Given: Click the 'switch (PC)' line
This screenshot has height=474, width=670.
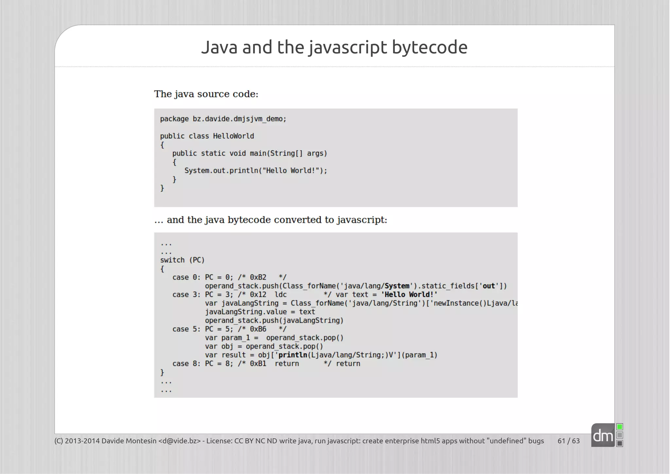Looking at the screenshot, I should [x=182, y=260].
